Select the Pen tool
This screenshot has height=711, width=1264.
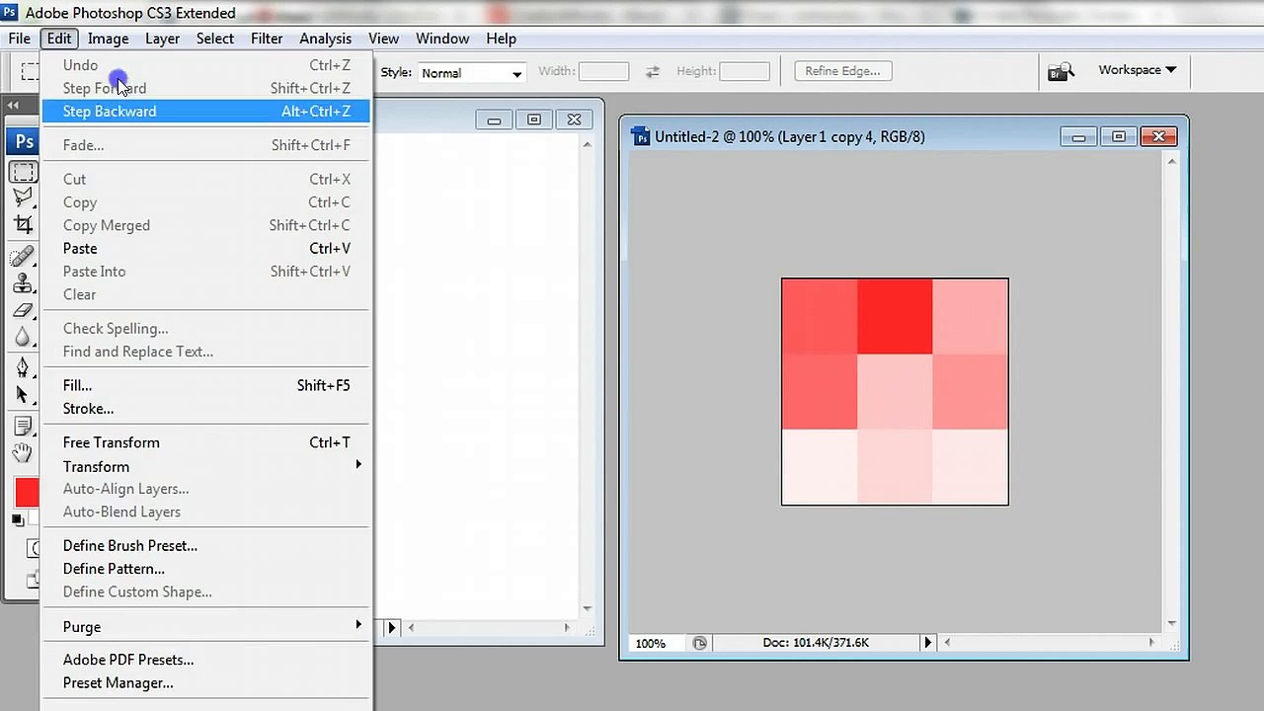tap(23, 367)
